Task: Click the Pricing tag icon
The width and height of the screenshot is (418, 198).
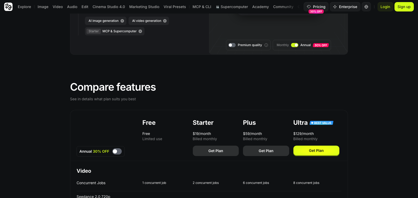Action: pyautogui.click(x=309, y=7)
